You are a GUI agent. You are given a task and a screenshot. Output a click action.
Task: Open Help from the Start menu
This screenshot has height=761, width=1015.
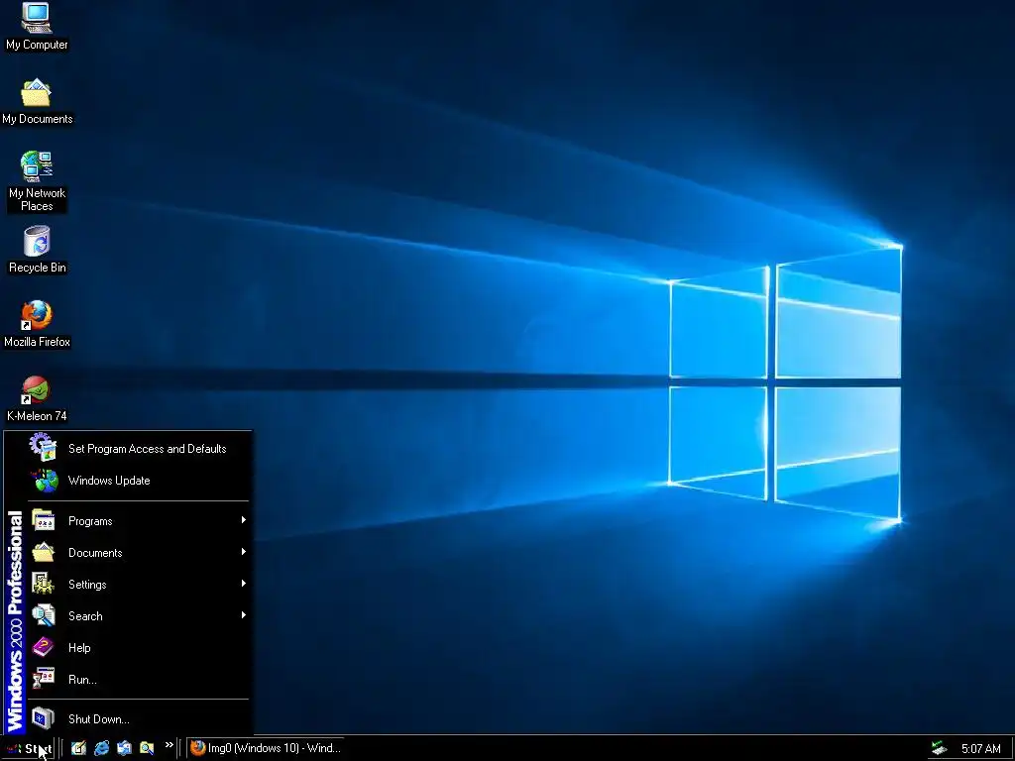(139, 648)
